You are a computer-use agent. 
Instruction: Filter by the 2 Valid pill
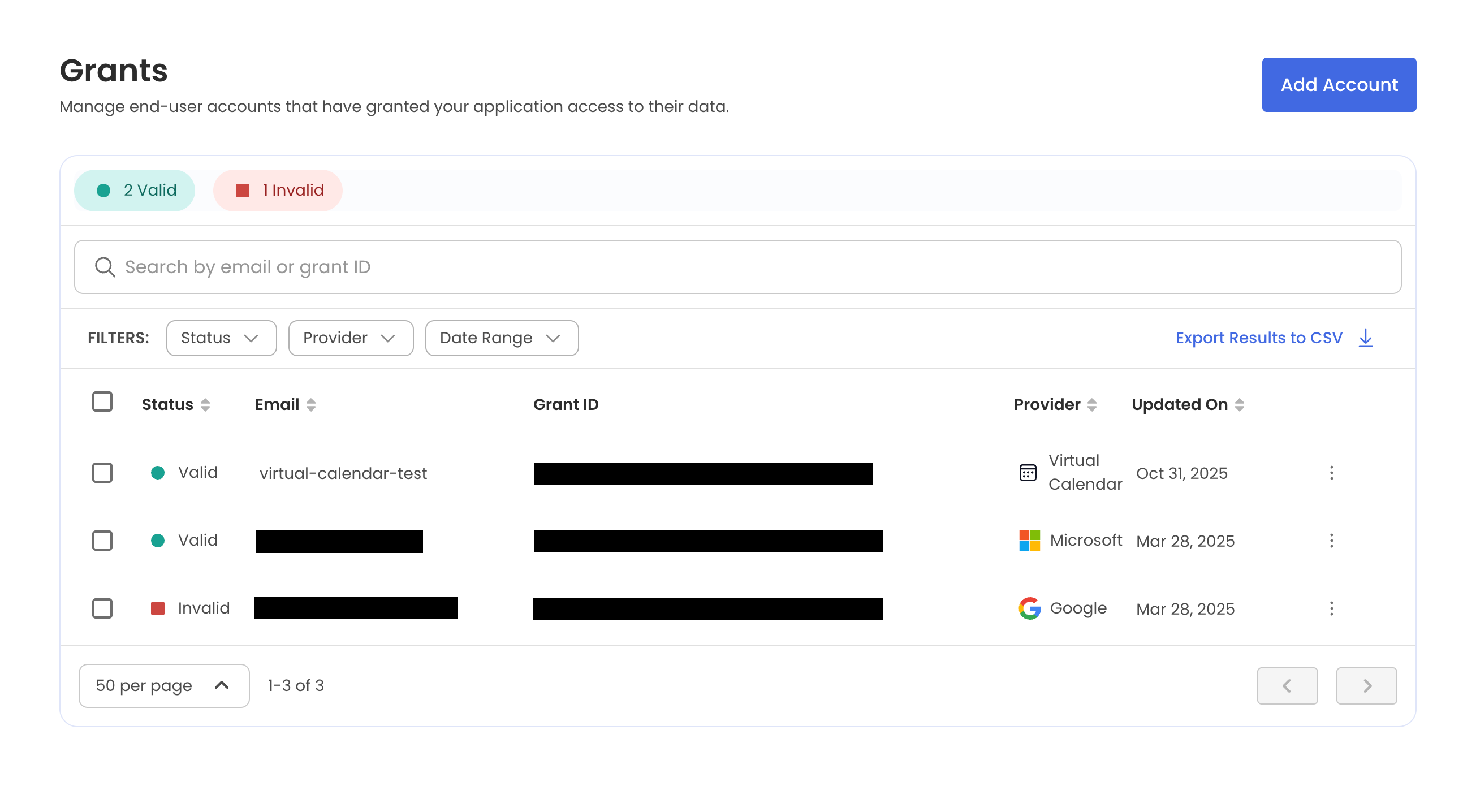click(x=135, y=190)
